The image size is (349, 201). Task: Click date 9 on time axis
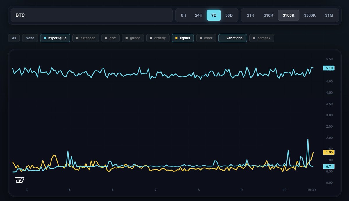(241, 190)
